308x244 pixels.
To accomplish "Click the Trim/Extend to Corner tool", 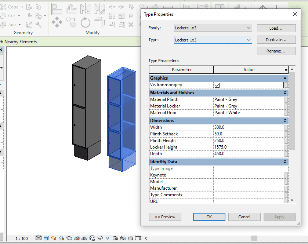I will [x=99, y=23].
